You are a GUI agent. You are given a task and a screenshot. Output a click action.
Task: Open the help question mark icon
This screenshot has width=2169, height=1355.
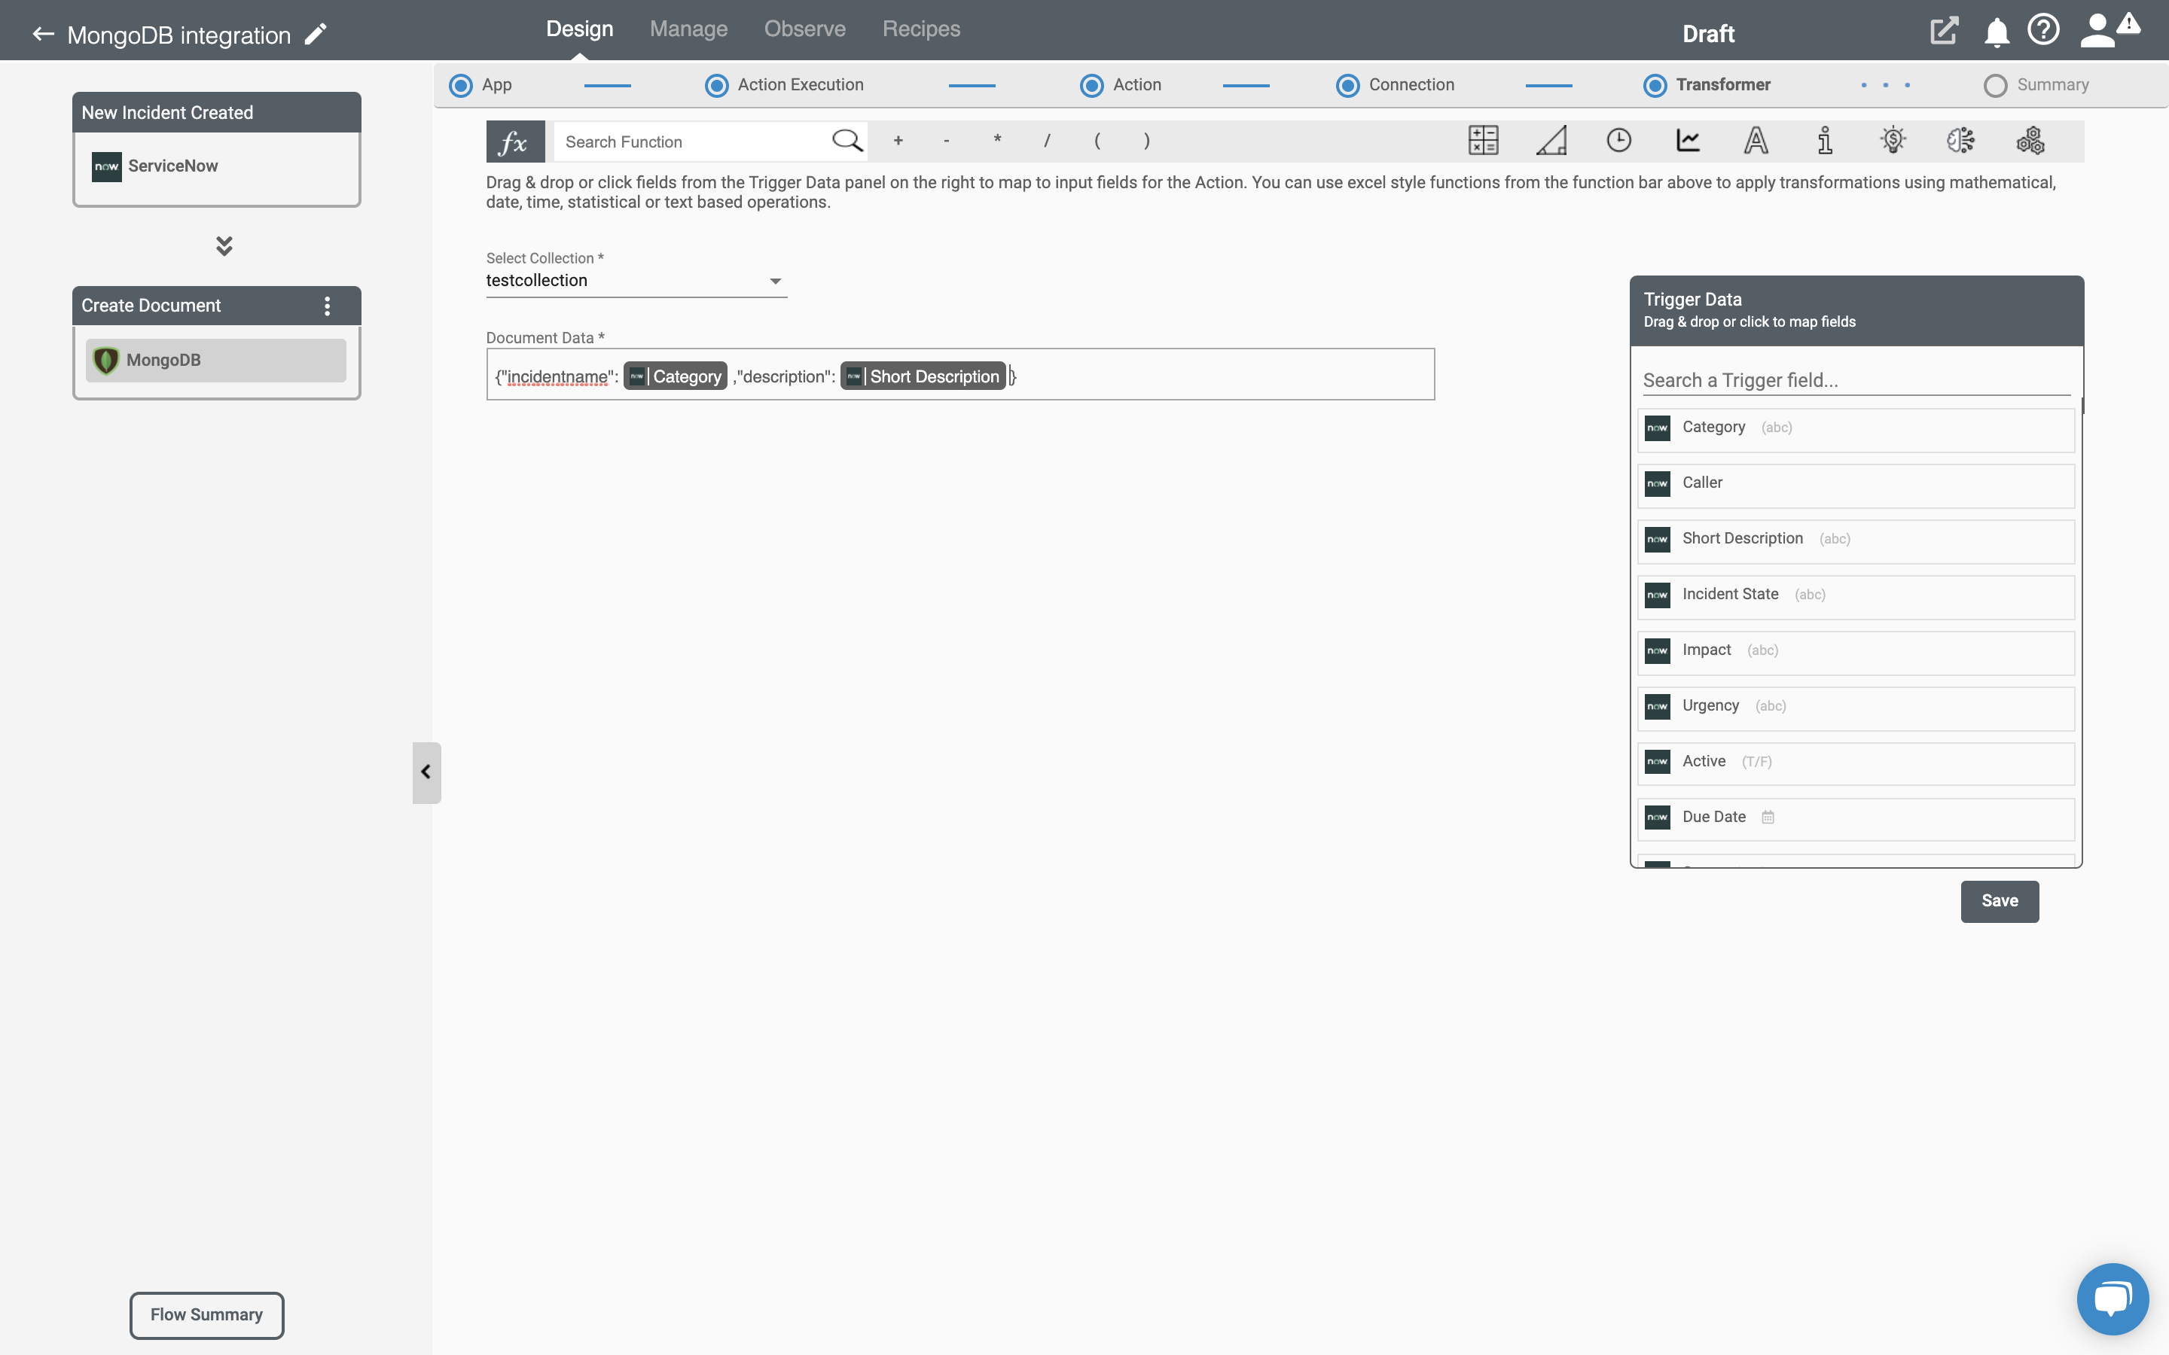click(2043, 29)
